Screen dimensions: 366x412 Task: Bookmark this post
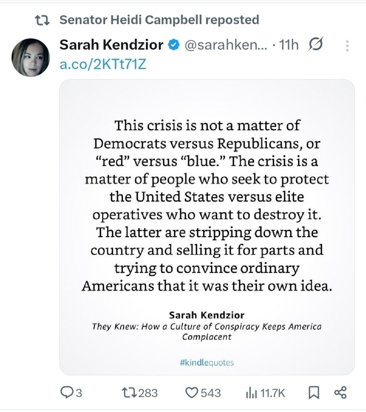tap(315, 393)
